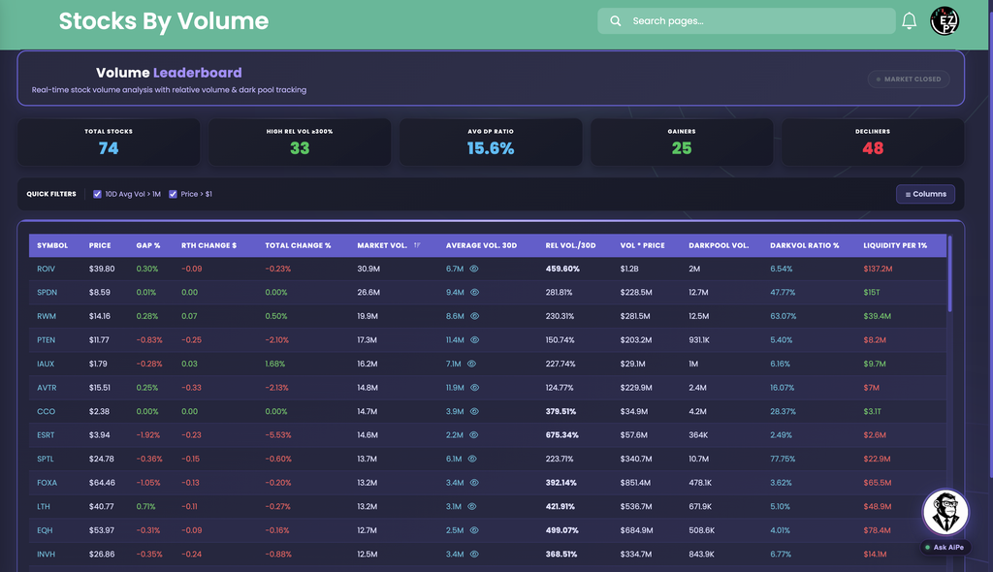The image size is (993, 572).
Task: Sort by Average Vol. 30D column header
Action: tap(481, 245)
